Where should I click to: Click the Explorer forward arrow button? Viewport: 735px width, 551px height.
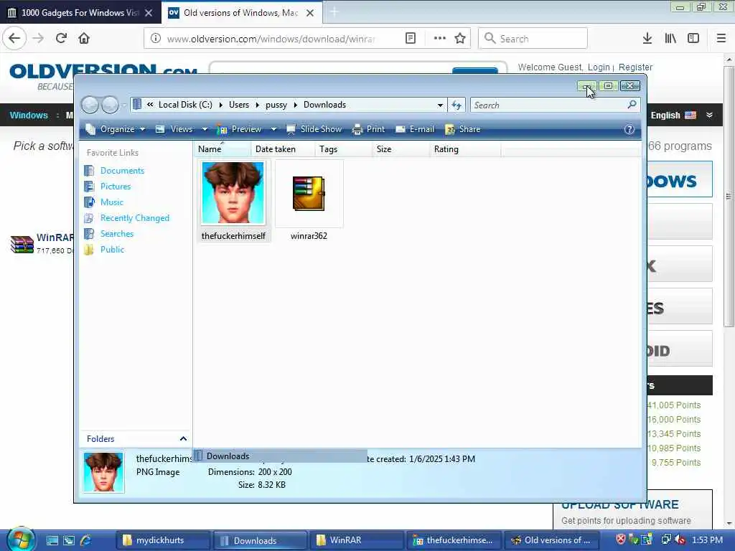(x=110, y=105)
